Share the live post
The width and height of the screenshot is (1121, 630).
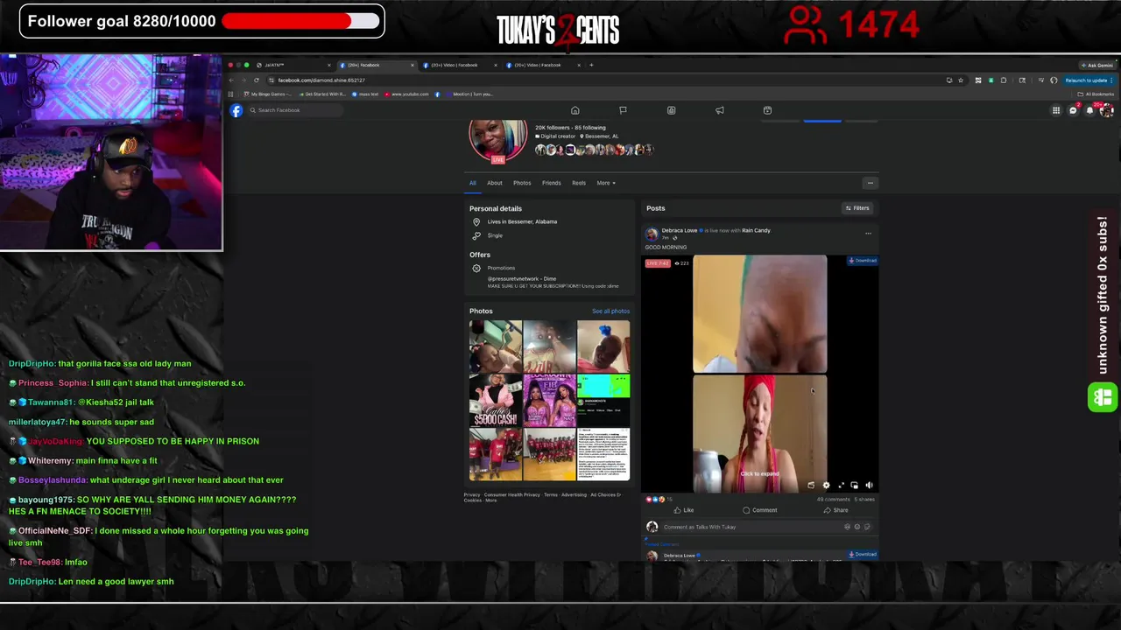pyautogui.click(x=835, y=510)
